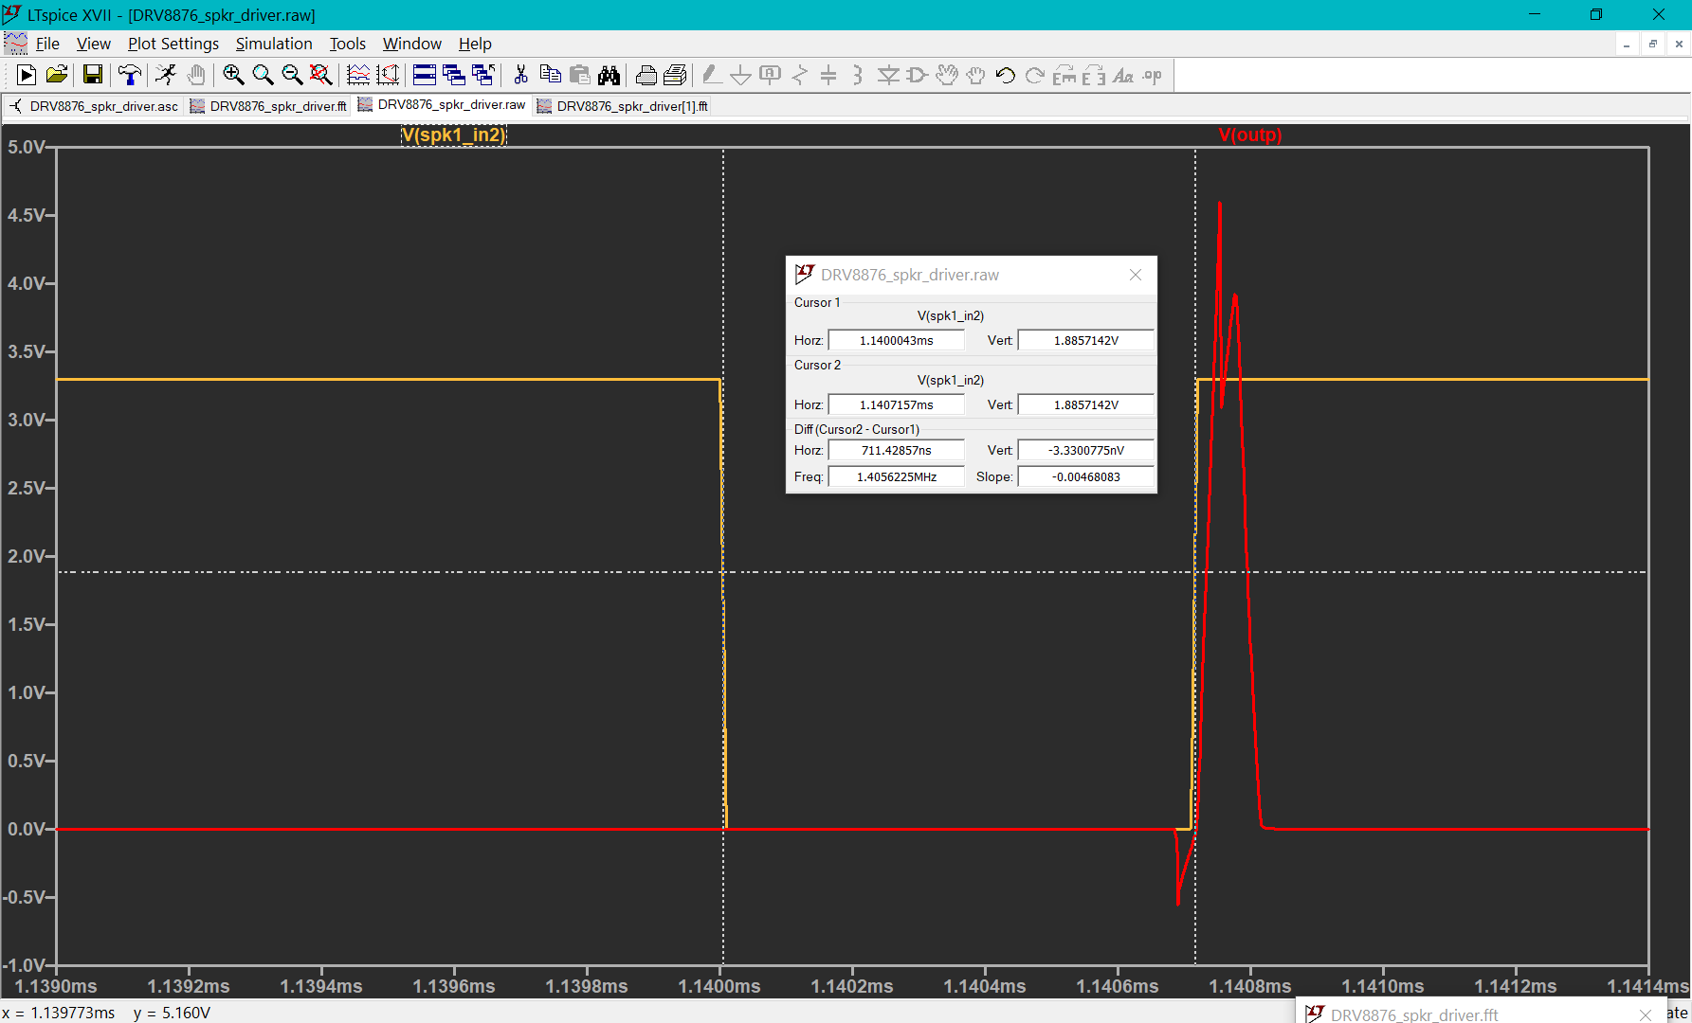Viewport: 1692px width, 1023px height.
Task: Switch to DRV8876_spkr_driver.fft tab
Action: click(x=269, y=106)
